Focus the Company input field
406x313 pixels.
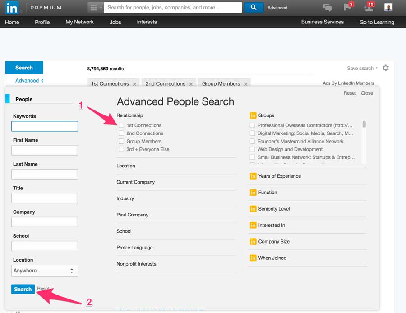tap(45, 222)
